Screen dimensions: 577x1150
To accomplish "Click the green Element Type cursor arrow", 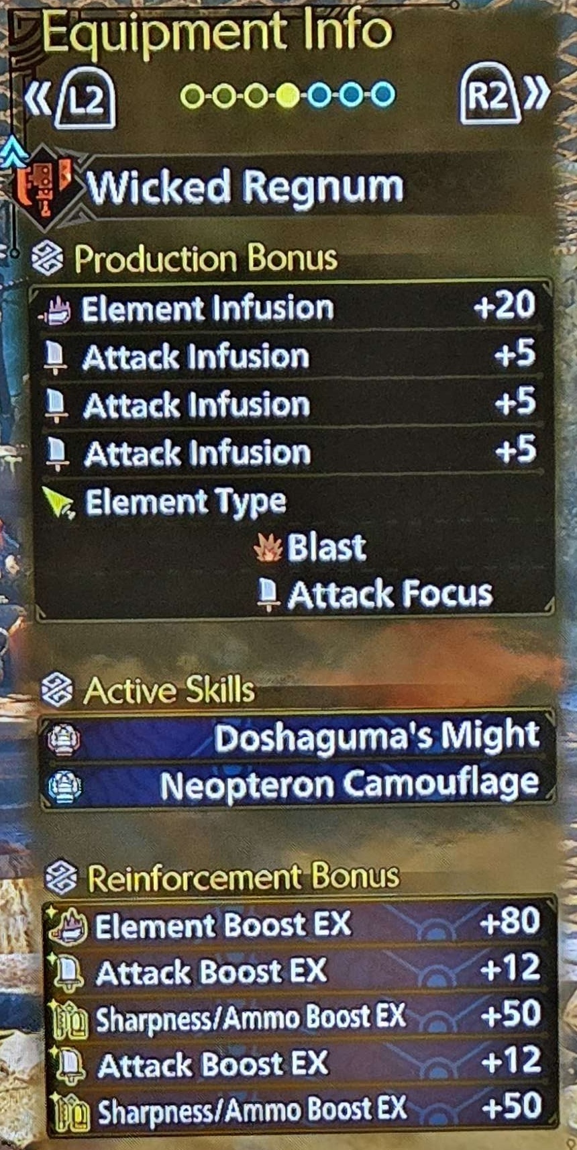I will click(x=59, y=503).
